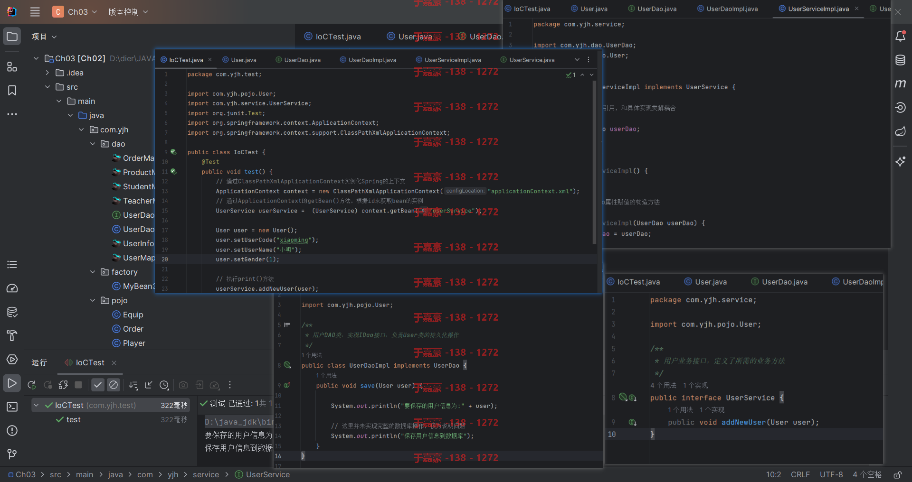Open the Maven tool window
Screen dimensions: 912x482
click(x=900, y=83)
